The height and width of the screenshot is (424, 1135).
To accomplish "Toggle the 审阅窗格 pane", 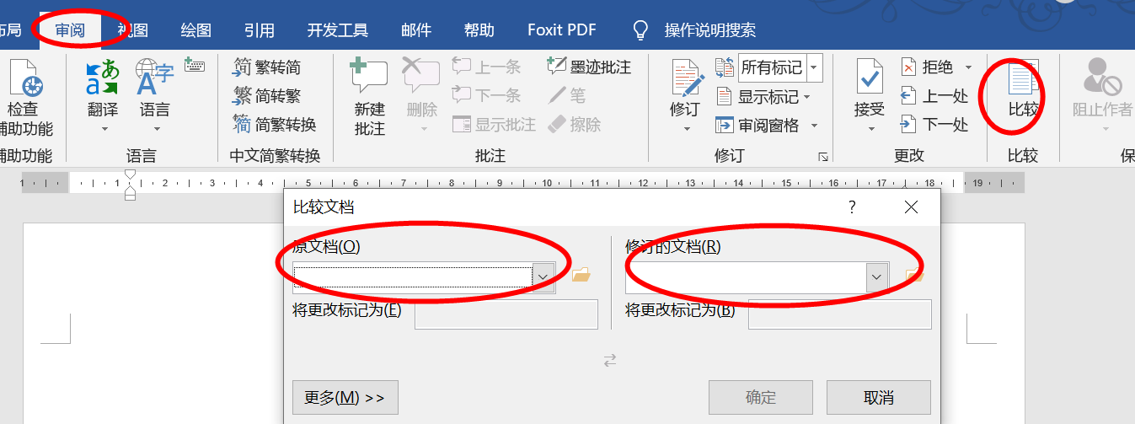I will 757,125.
